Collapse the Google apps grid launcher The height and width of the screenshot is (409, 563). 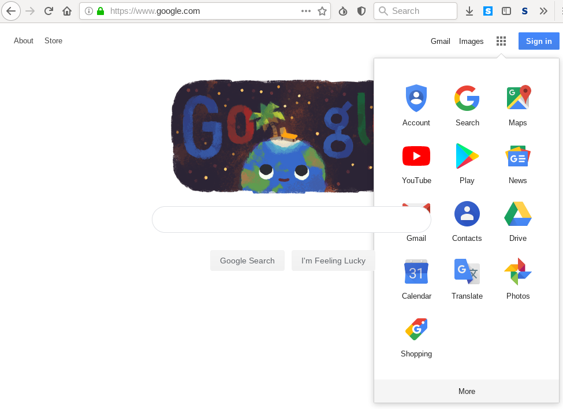coord(501,41)
